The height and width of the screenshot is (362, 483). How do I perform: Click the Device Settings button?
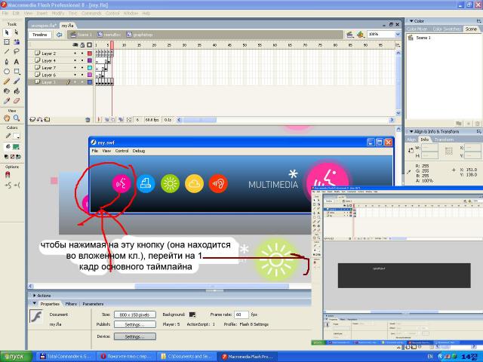point(134,336)
